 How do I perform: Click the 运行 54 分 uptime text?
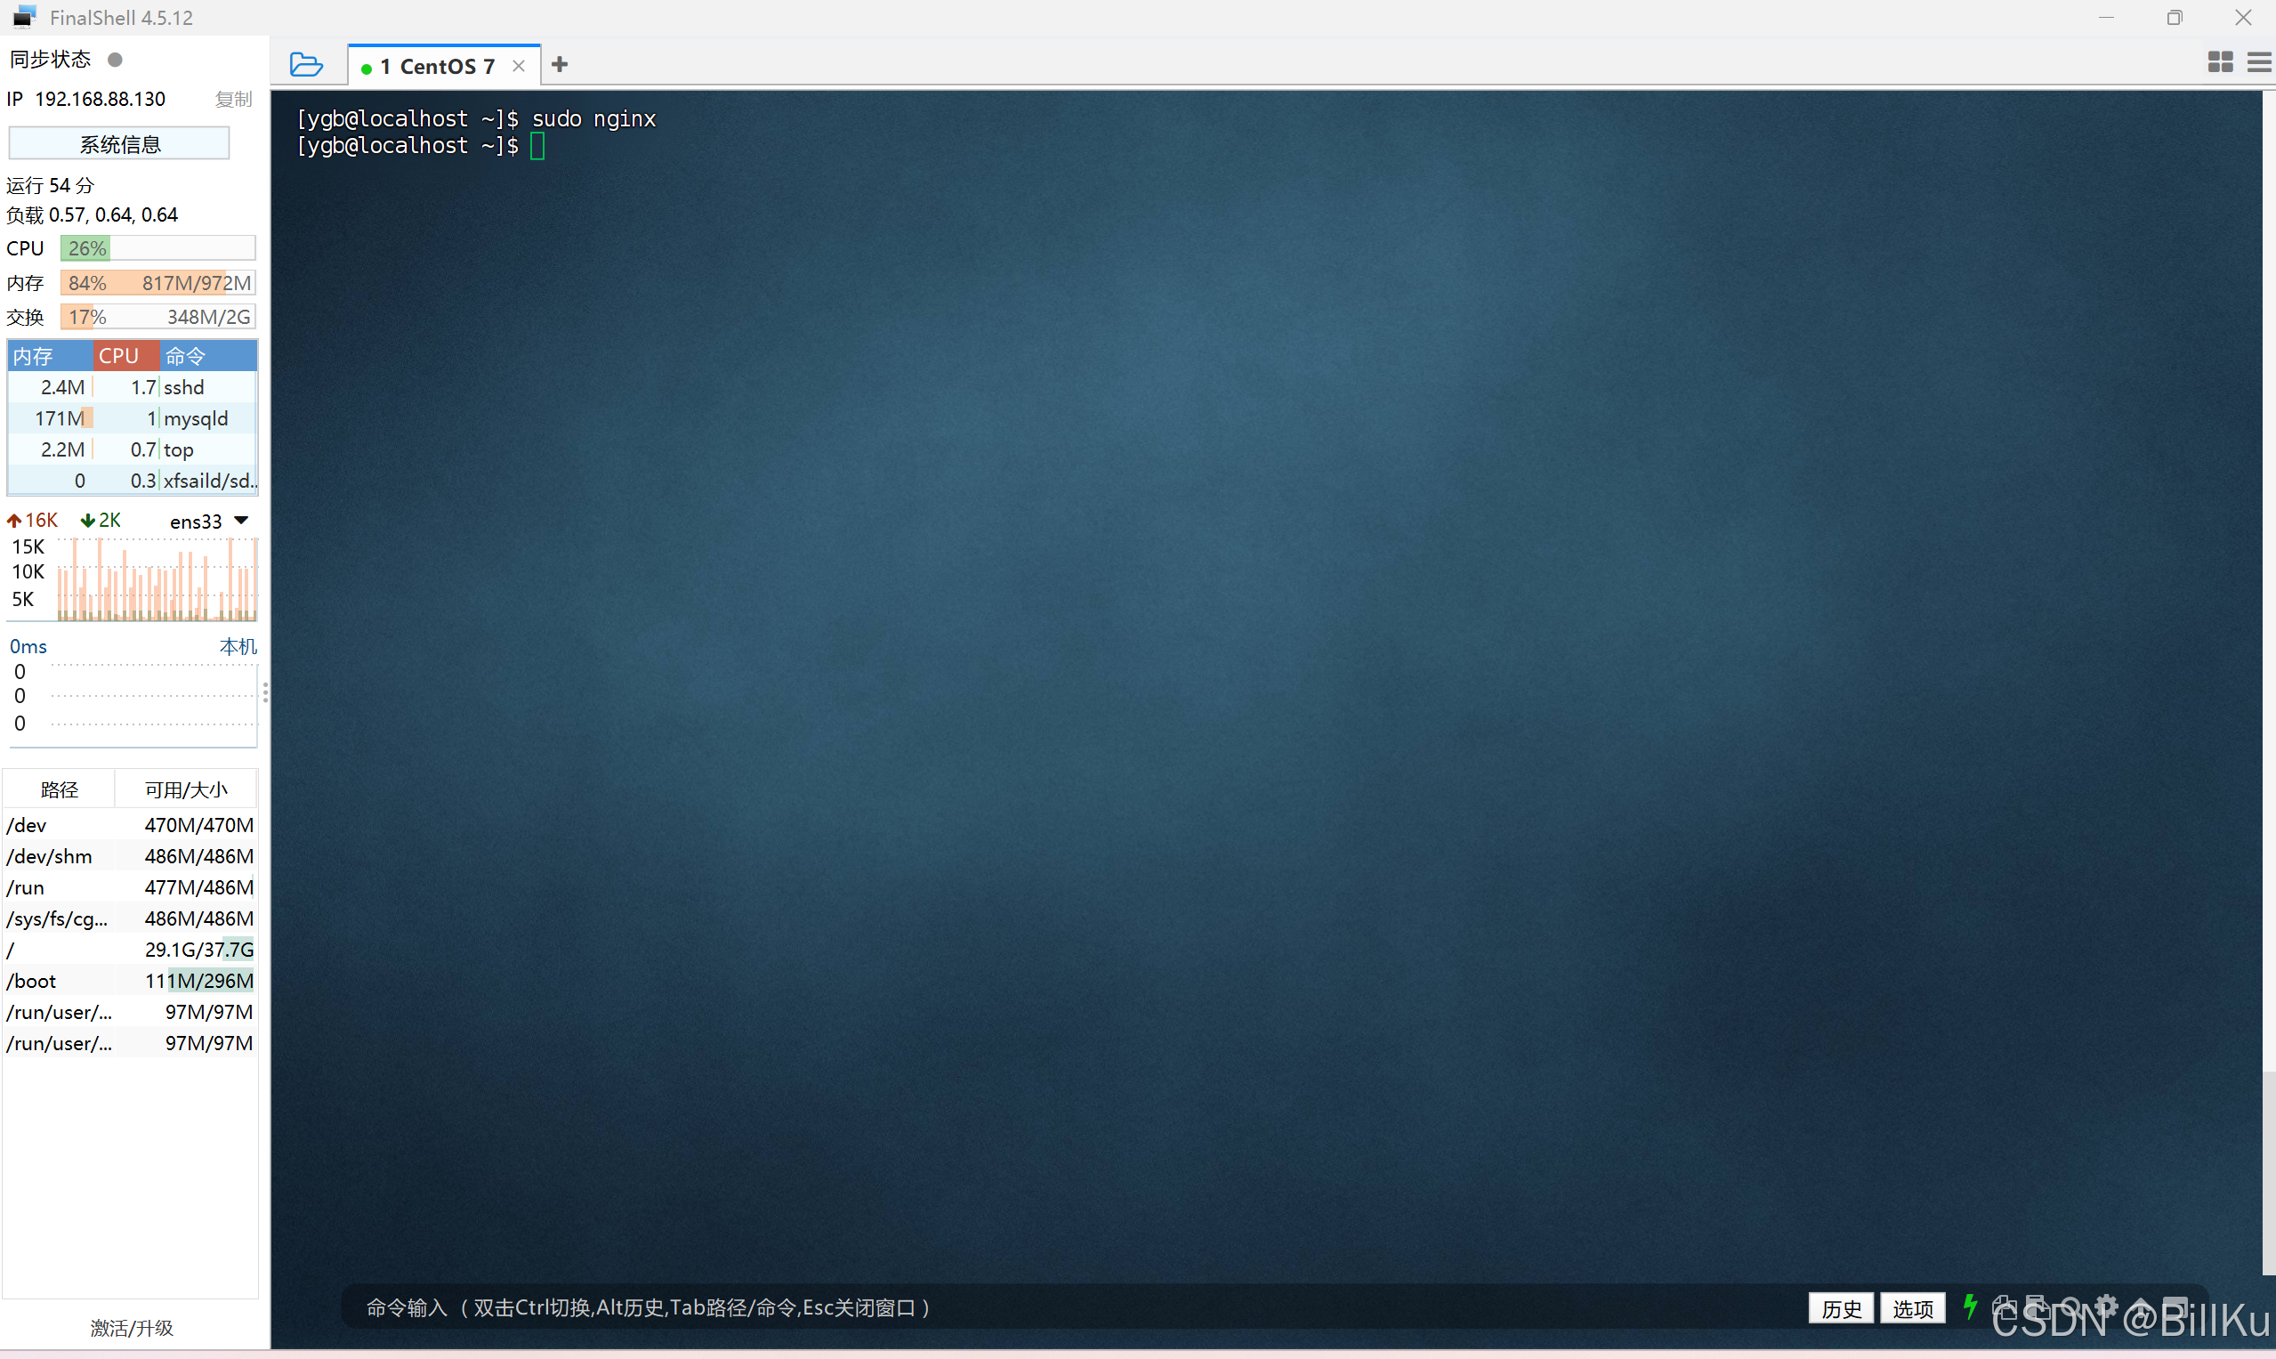coord(51,185)
